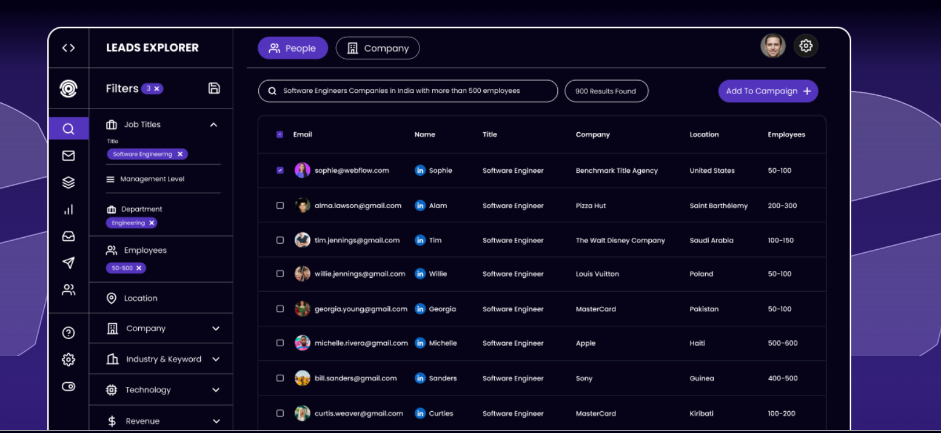Click the save filters disk icon
Screen dimensions: 941x433
click(x=214, y=88)
